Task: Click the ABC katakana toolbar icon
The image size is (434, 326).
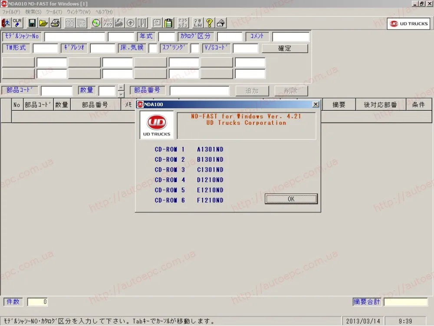Action: tap(107, 23)
